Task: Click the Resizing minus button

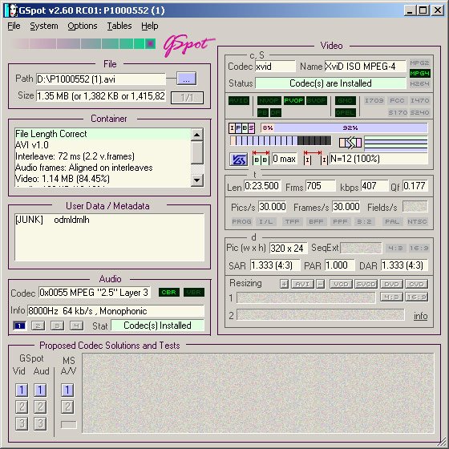Action: click(321, 284)
